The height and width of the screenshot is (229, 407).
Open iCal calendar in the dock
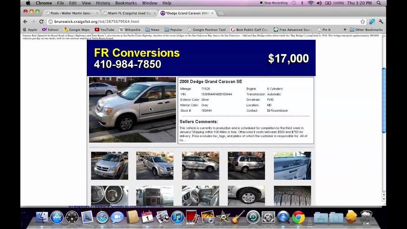pos(147,217)
